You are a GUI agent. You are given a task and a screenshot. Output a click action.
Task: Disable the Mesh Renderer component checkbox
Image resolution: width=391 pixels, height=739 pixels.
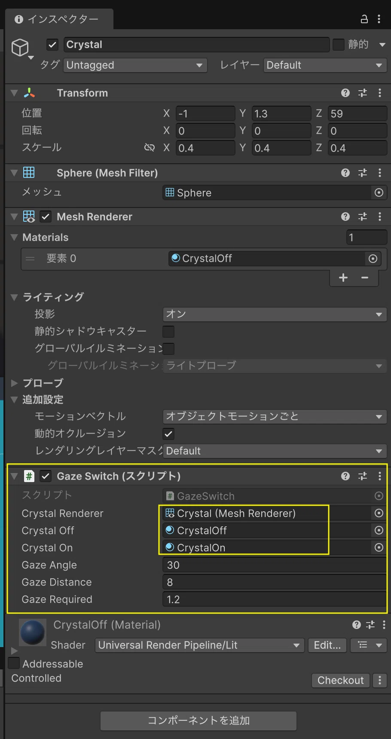[x=46, y=217]
